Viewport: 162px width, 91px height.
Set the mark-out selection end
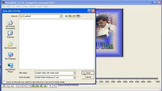click(x=54, y=86)
